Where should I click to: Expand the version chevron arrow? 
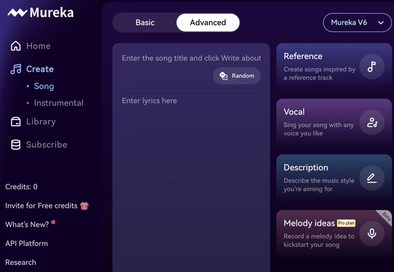click(381, 23)
